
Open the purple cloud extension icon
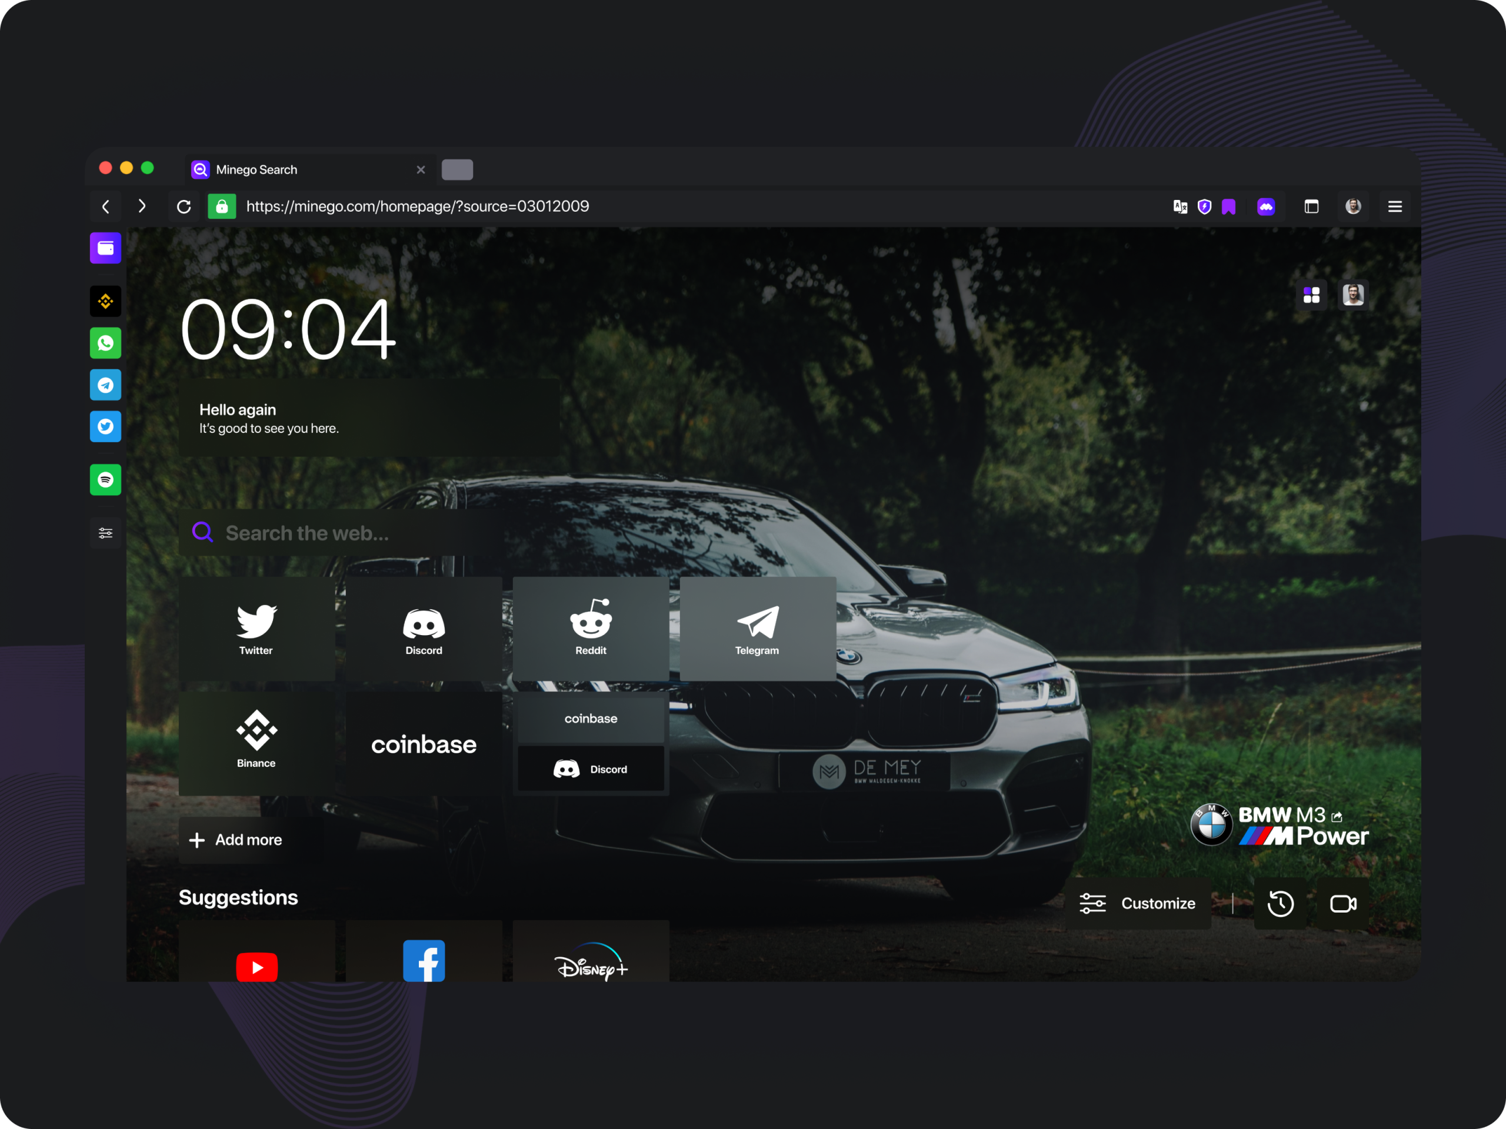click(1265, 206)
